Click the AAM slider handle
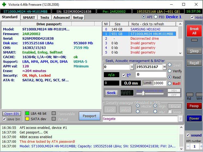The image size is (203, 152). point(143,93)
